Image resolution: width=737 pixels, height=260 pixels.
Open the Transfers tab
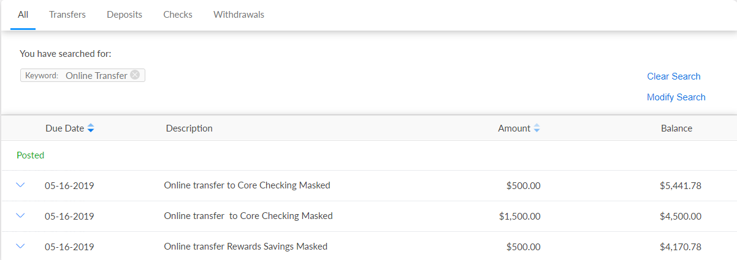coord(67,15)
